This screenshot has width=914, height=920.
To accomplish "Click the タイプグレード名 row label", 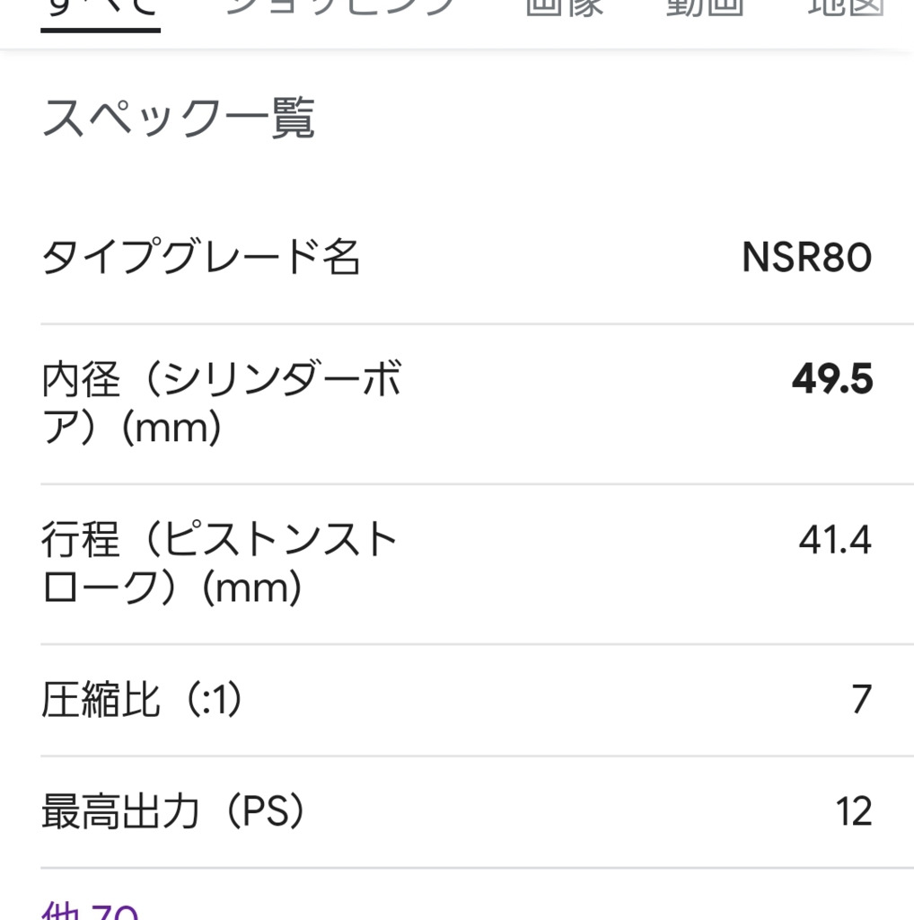I will tap(201, 259).
